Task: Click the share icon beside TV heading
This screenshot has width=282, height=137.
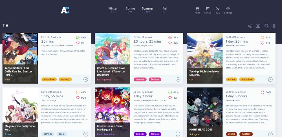Action: 250,26
